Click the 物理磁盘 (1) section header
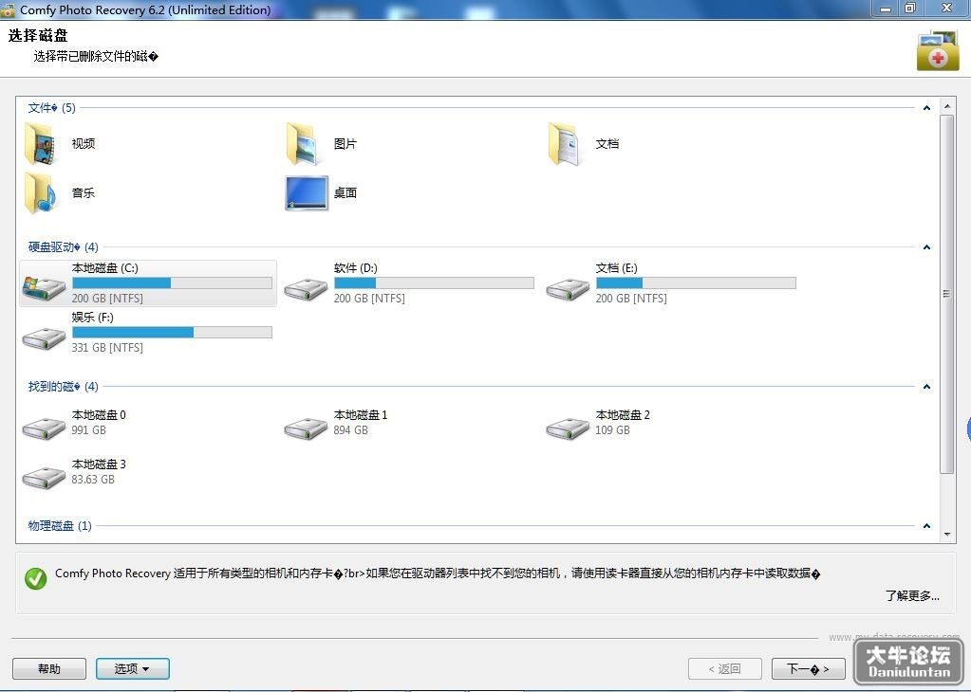The height and width of the screenshot is (692, 971). (60, 526)
